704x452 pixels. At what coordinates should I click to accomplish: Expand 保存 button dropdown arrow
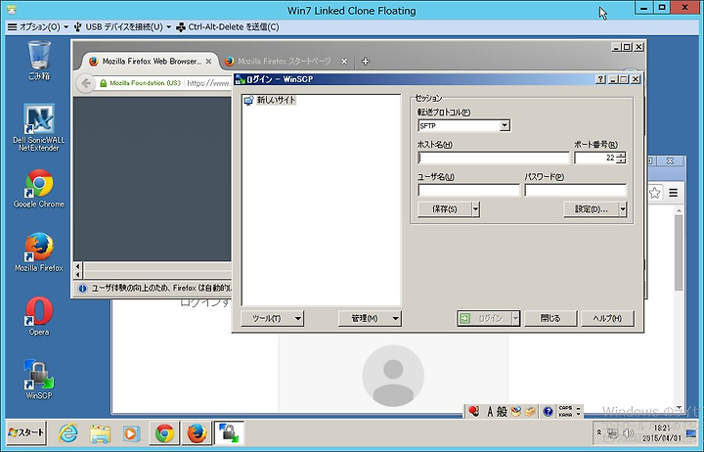click(476, 209)
